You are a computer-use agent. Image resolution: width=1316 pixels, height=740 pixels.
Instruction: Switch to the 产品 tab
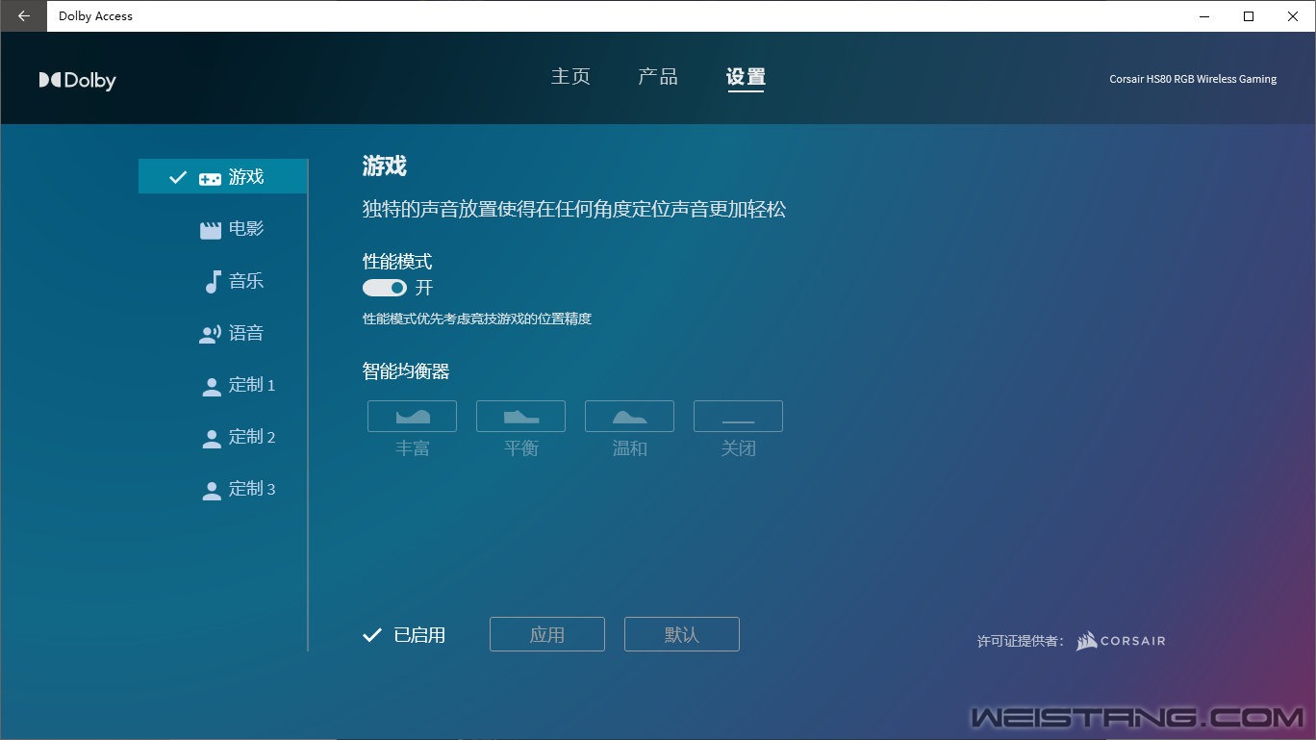[658, 77]
